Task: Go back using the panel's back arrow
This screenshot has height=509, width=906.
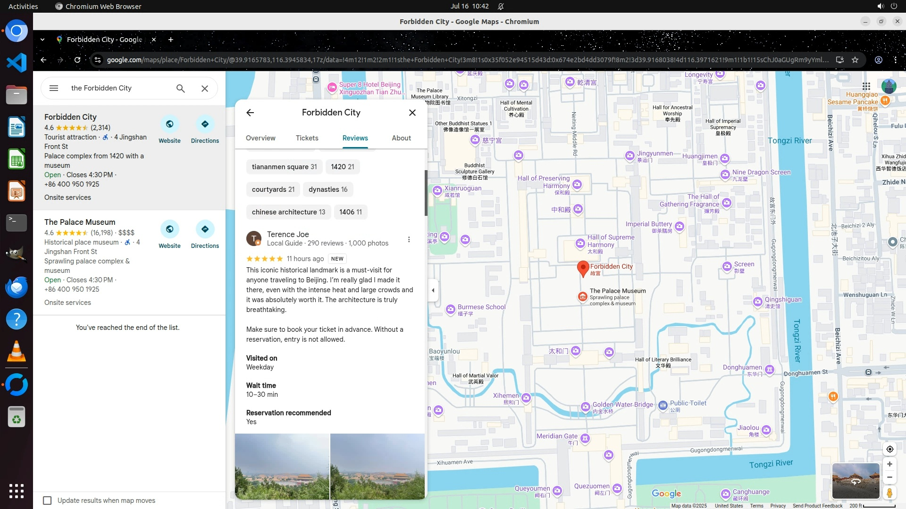Action: point(250,113)
